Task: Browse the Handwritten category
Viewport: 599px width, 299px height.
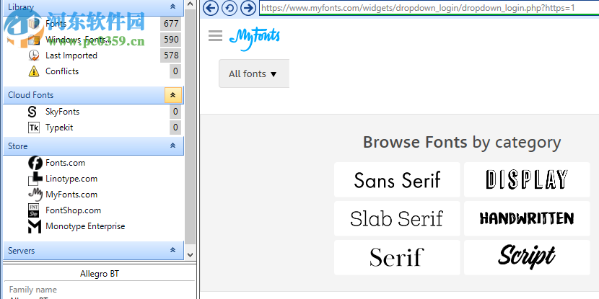Action: click(527, 218)
